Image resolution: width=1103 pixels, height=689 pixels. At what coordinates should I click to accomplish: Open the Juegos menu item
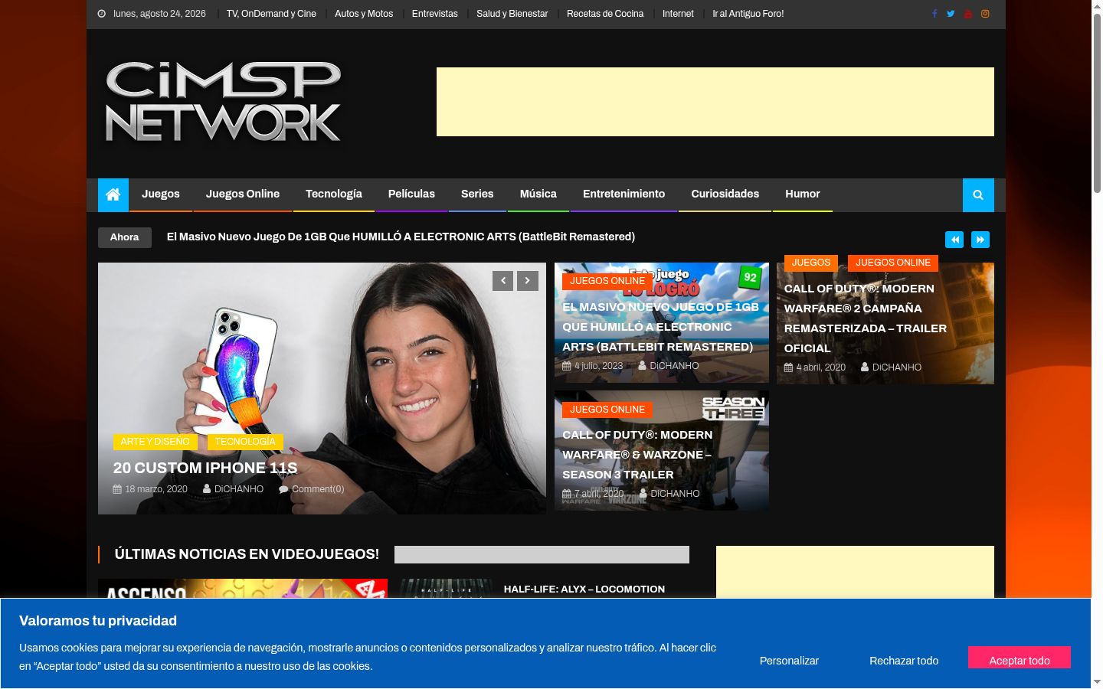(x=161, y=194)
